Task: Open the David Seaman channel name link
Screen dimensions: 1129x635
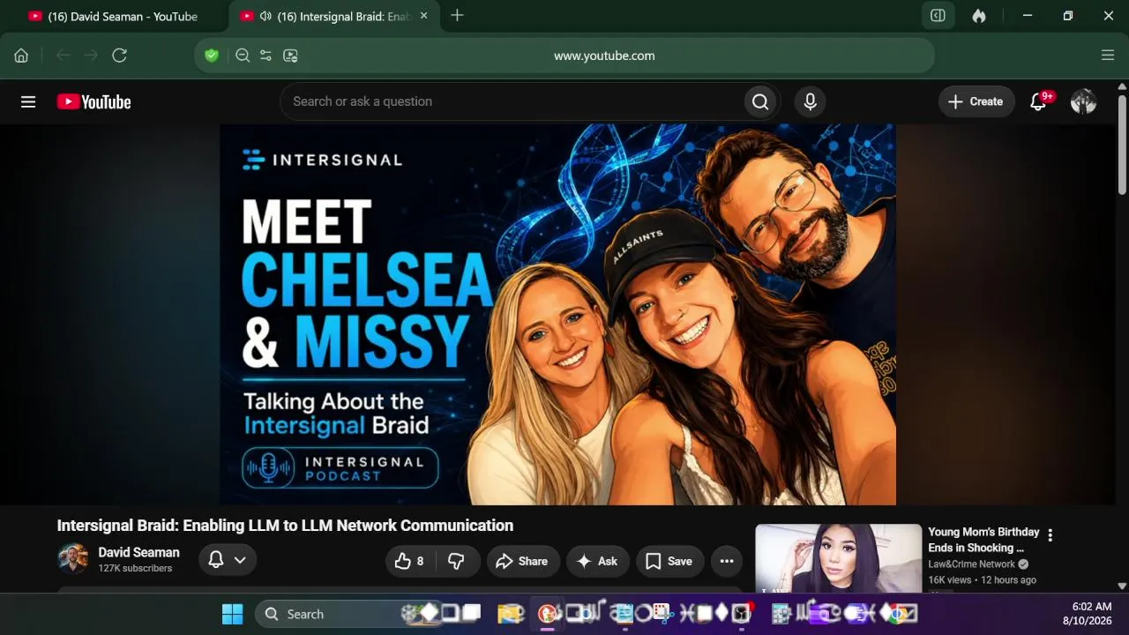Action: point(138,552)
